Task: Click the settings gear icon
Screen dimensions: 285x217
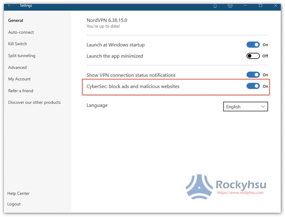Action: coord(230,6)
